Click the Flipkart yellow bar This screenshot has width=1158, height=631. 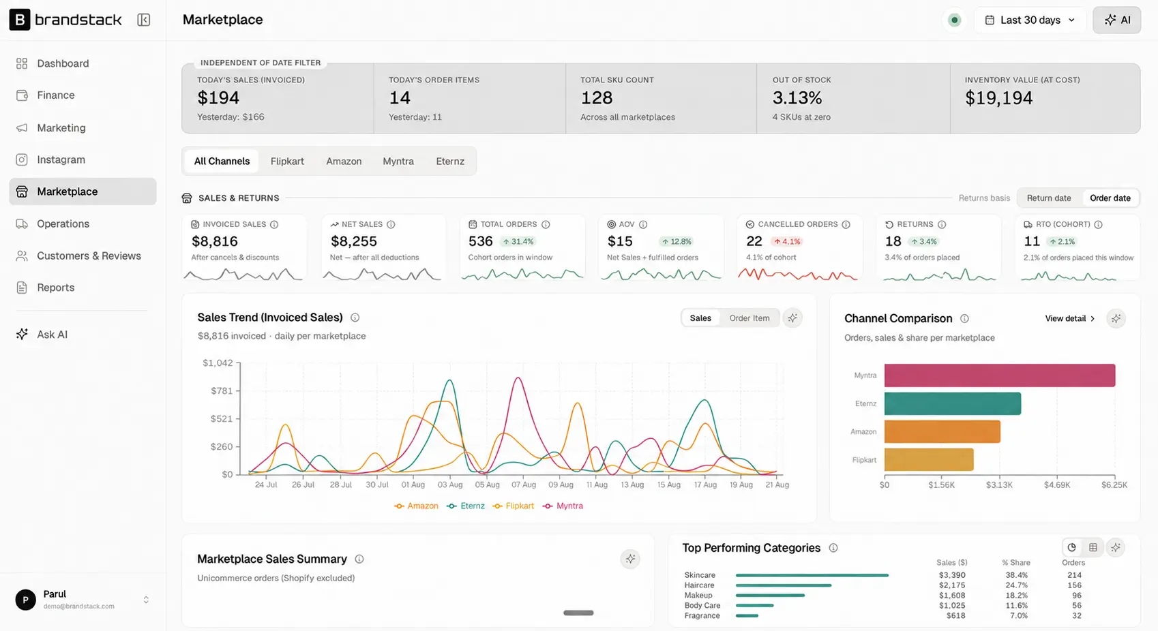click(x=929, y=460)
